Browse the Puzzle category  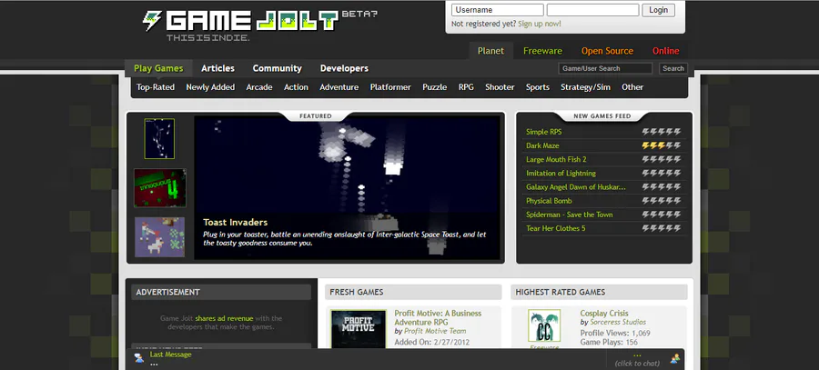[x=435, y=87]
